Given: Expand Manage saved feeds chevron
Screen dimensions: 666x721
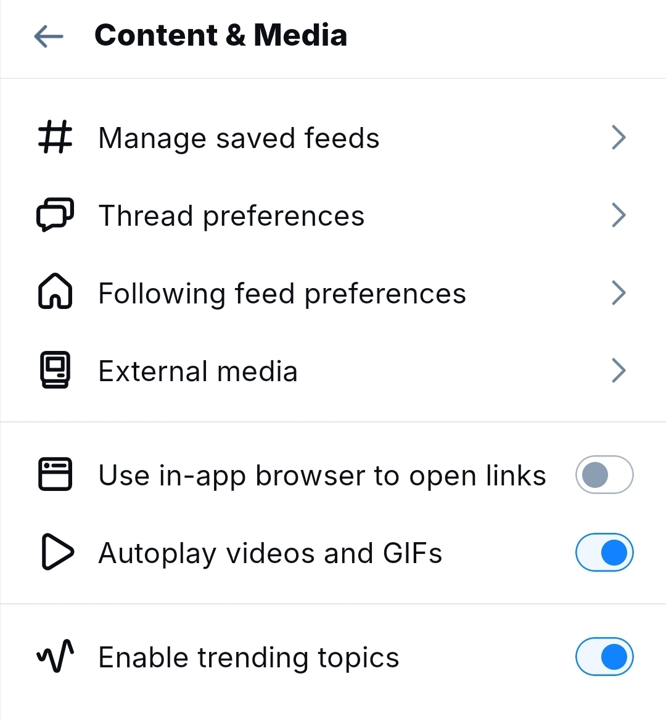Looking at the screenshot, I should [618, 138].
